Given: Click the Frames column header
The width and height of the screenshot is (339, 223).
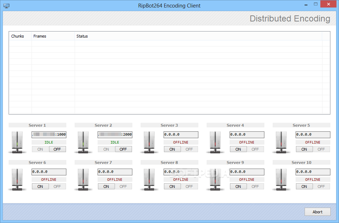Looking at the screenshot, I should coord(53,36).
